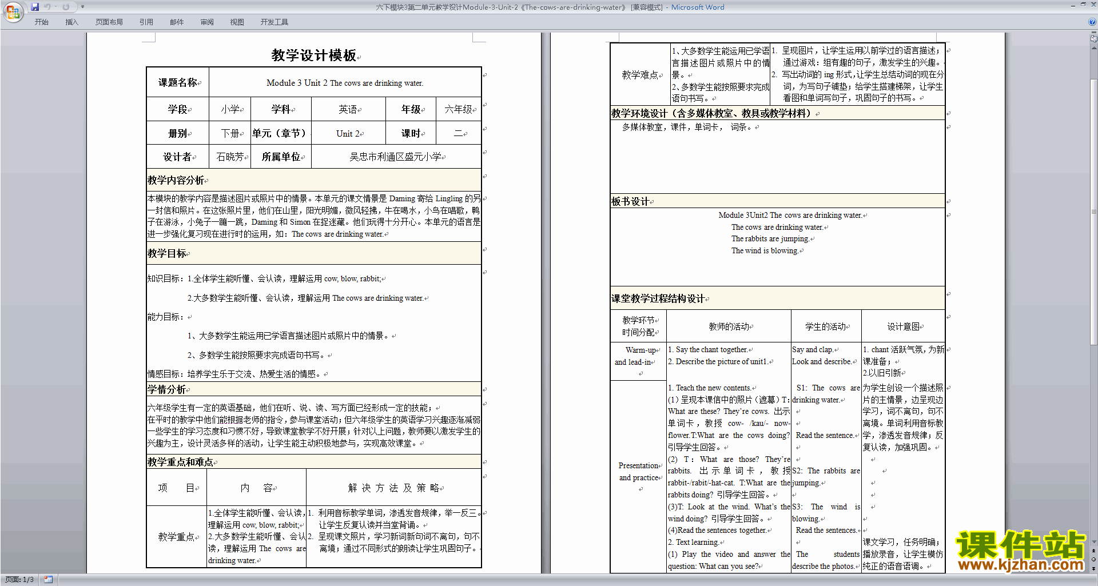
Task: Click the 课堂教学过程结构设计 heading
Action: coord(658,298)
